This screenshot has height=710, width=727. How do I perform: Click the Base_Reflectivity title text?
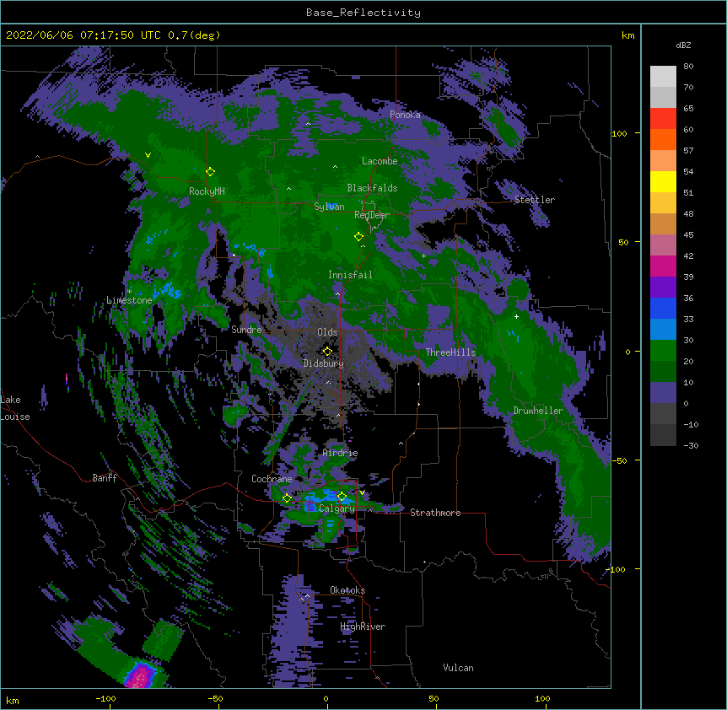point(363,13)
